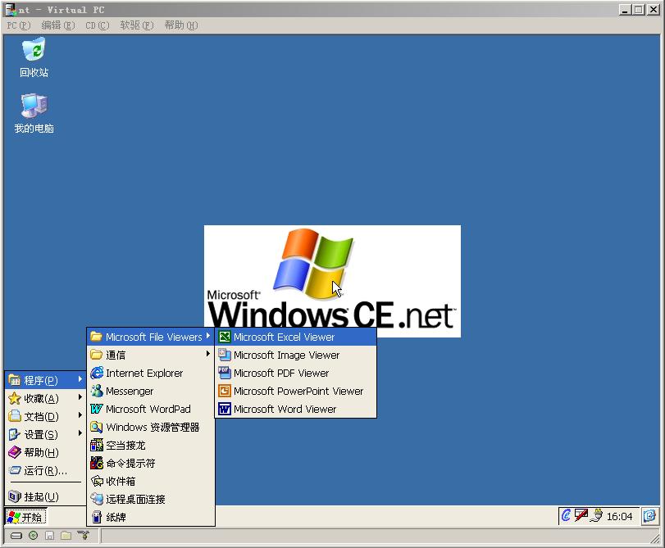Screen dimensions: 665x548
Task: Open the CD menu in Virtual PC
Action: pos(97,25)
